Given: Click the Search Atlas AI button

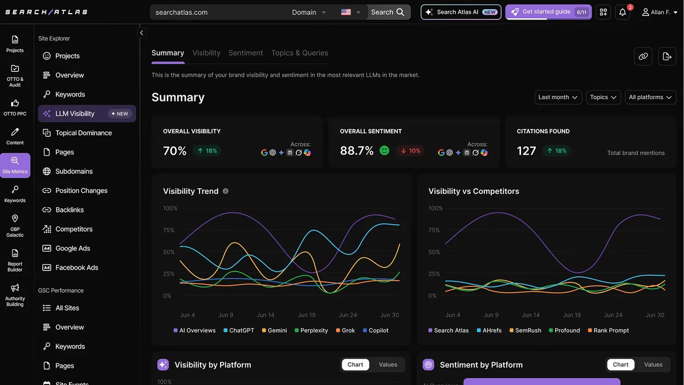Looking at the screenshot, I should point(461,12).
